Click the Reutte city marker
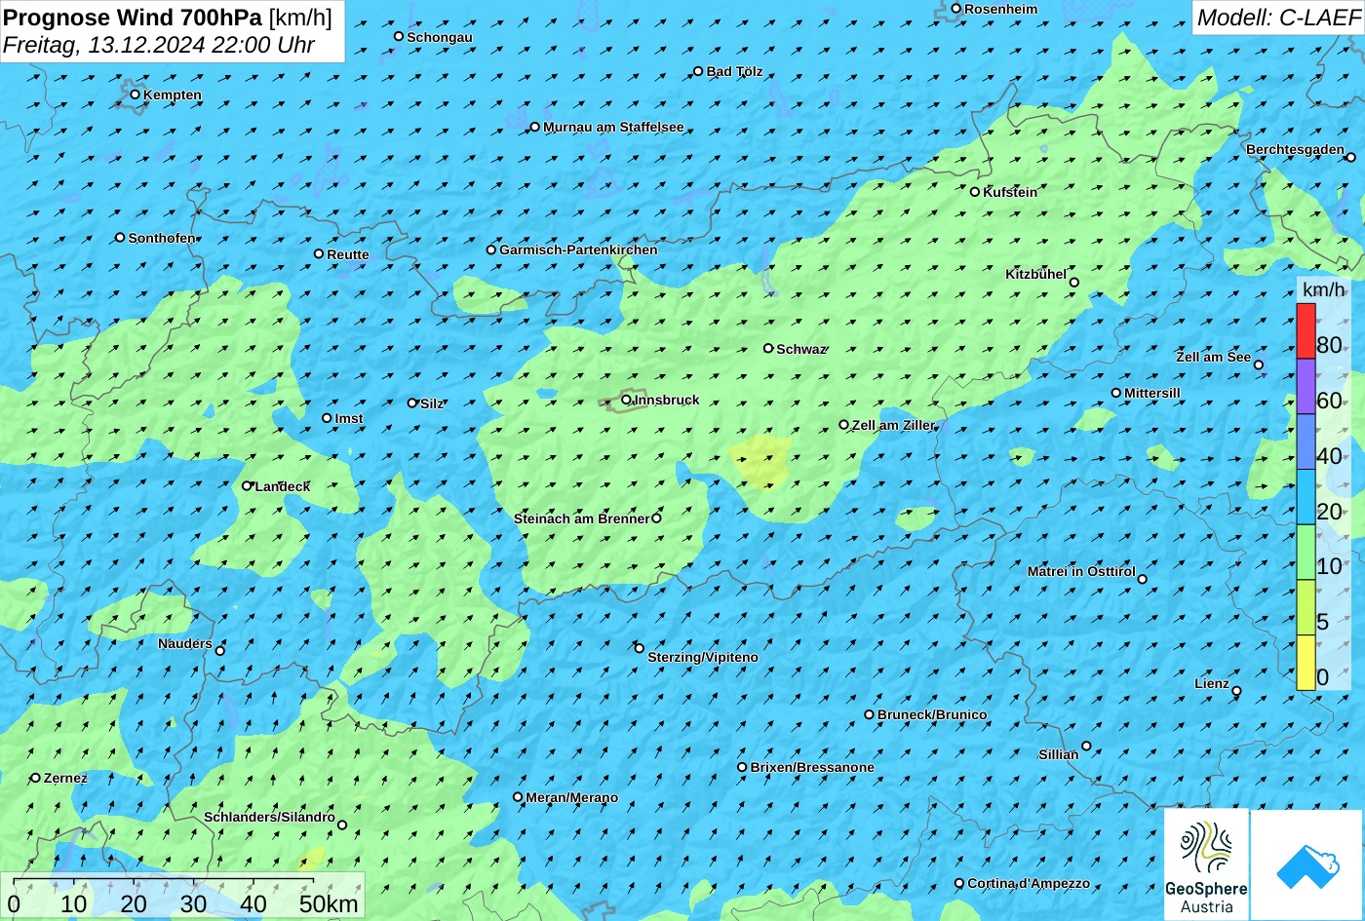The height and width of the screenshot is (921, 1365). [318, 253]
